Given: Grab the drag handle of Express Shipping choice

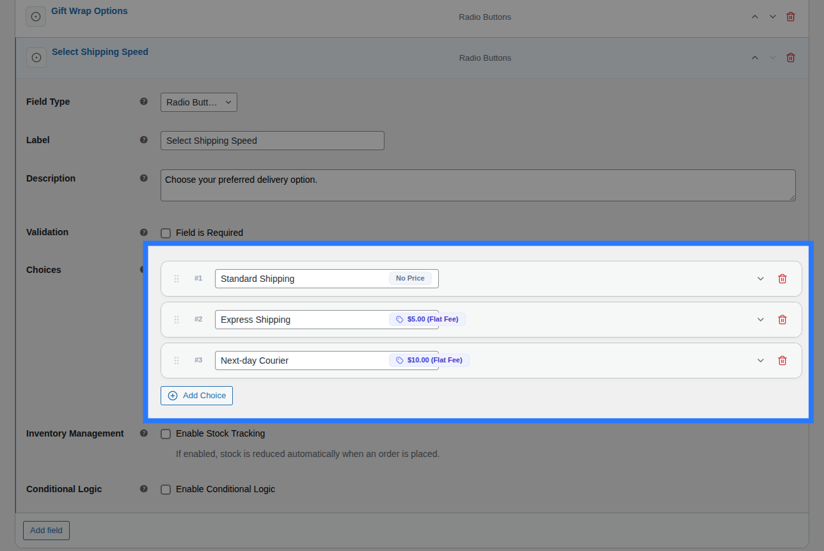Looking at the screenshot, I should (x=177, y=320).
